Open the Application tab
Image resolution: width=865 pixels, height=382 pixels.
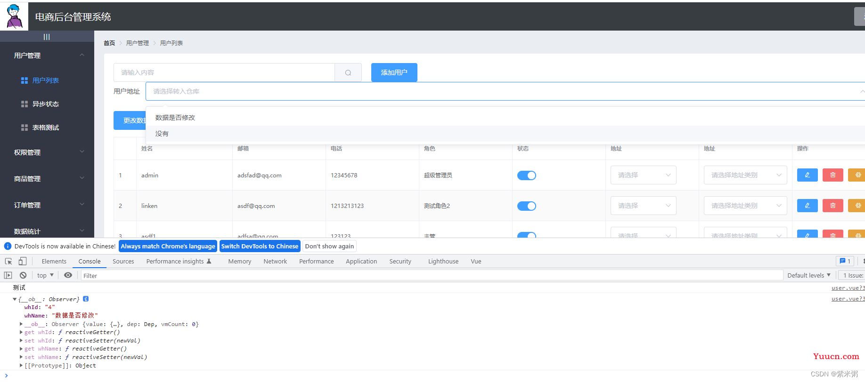[361, 261]
